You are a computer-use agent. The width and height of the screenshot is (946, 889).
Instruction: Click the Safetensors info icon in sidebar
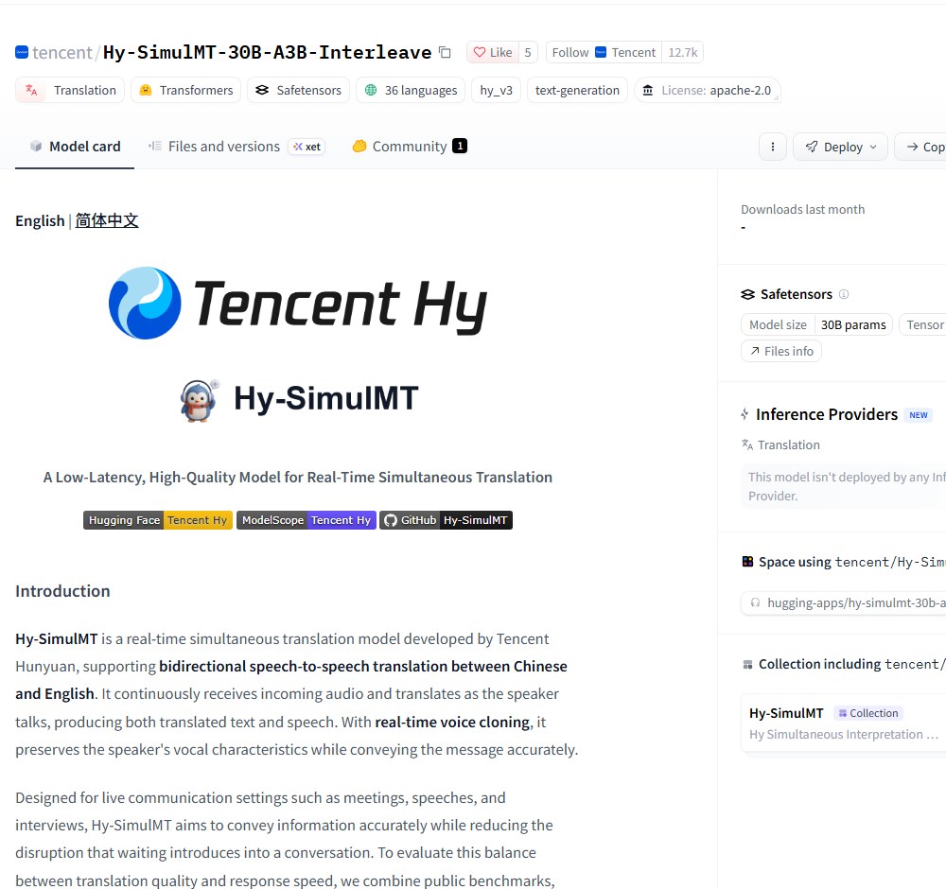(844, 294)
